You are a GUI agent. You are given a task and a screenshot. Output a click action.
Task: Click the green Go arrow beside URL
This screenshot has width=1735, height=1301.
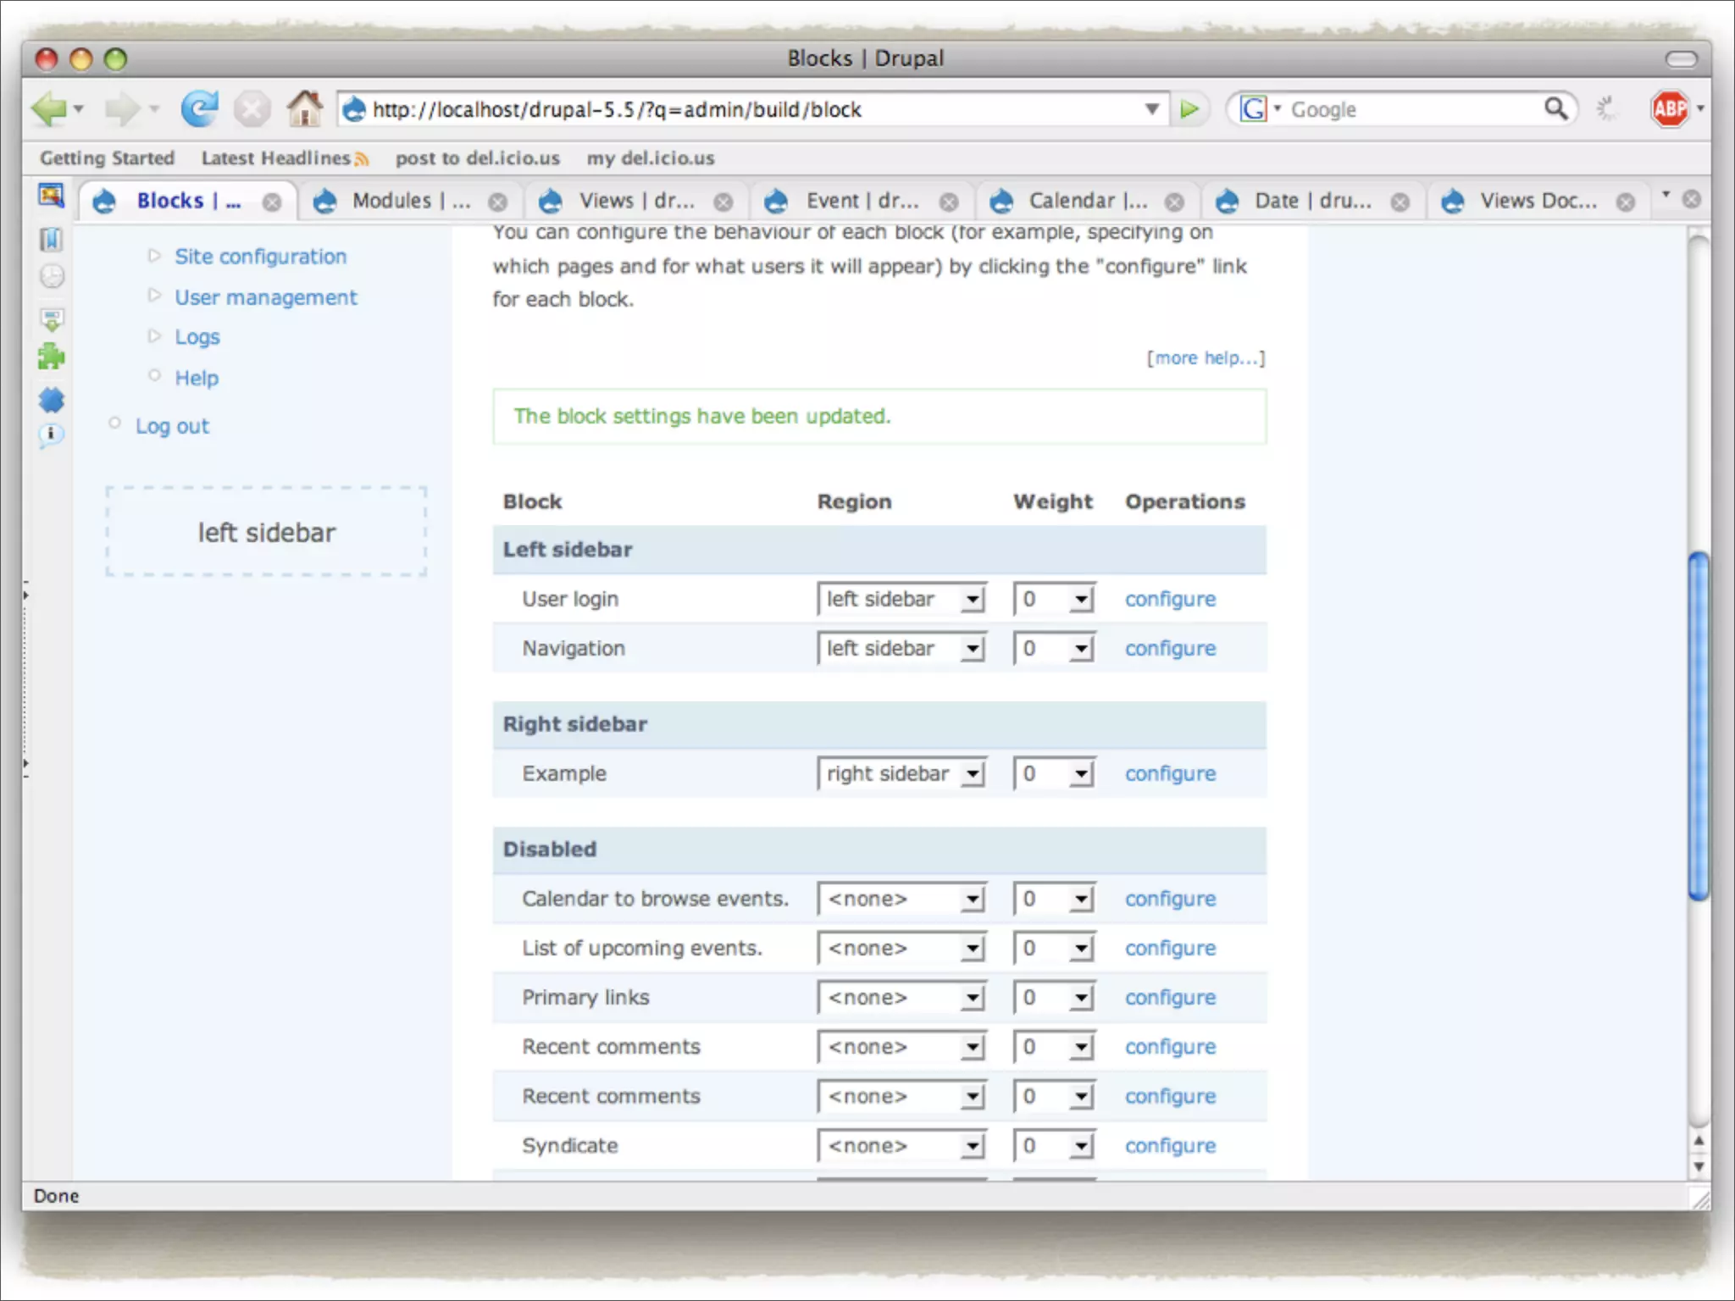click(1189, 109)
